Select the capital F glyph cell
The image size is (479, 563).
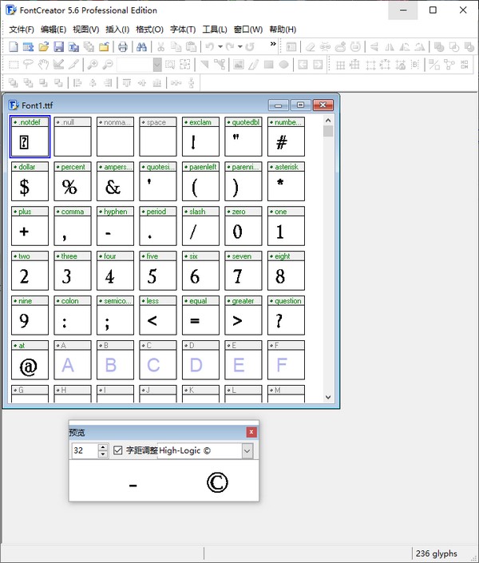pos(286,360)
